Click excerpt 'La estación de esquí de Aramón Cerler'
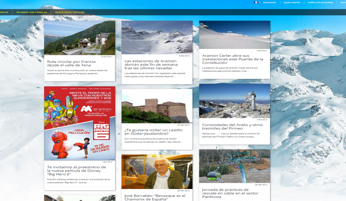The height and width of the screenshot is (201, 346). (230, 69)
